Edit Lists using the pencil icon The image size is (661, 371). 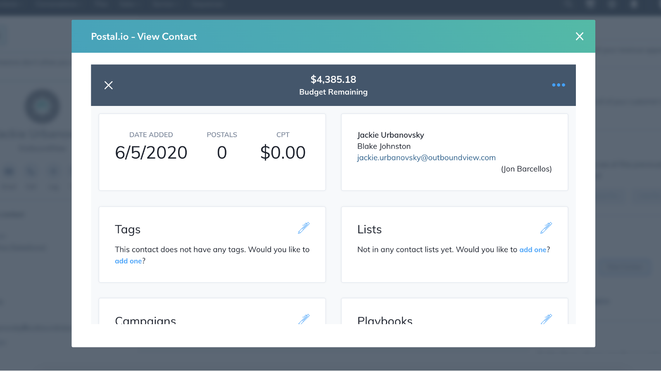546,228
